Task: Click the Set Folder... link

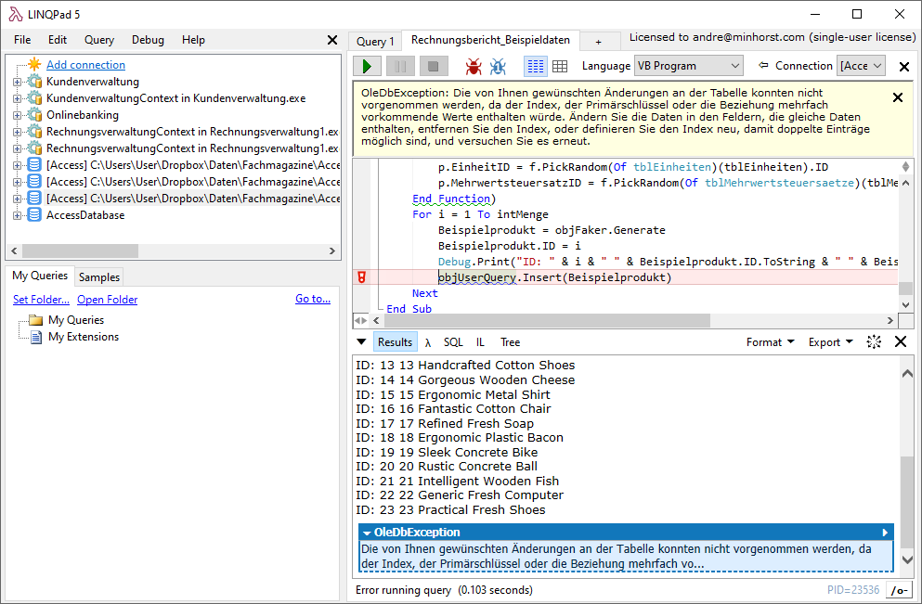Action: 41,300
